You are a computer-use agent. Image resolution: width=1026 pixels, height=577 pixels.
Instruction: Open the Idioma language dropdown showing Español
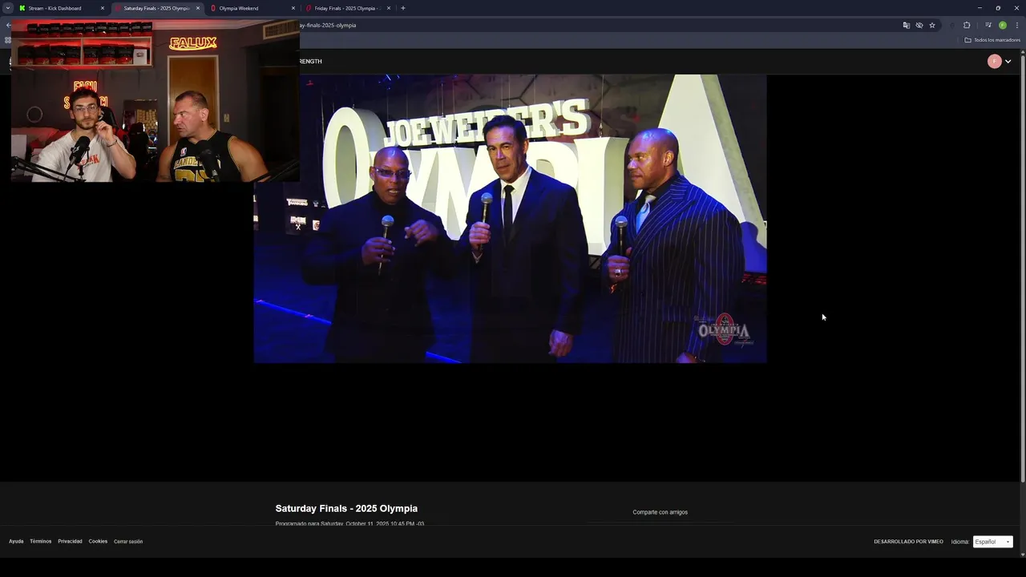[993, 542]
